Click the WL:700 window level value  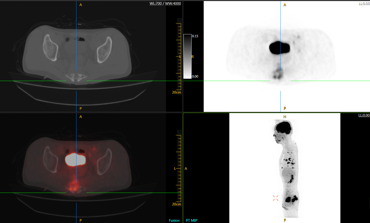pos(155,3)
